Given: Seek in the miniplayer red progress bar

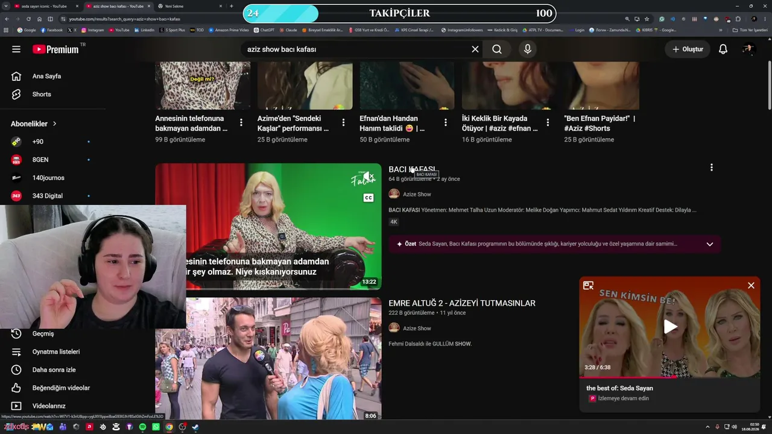Looking at the screenshot, I should tap(669, 377).
